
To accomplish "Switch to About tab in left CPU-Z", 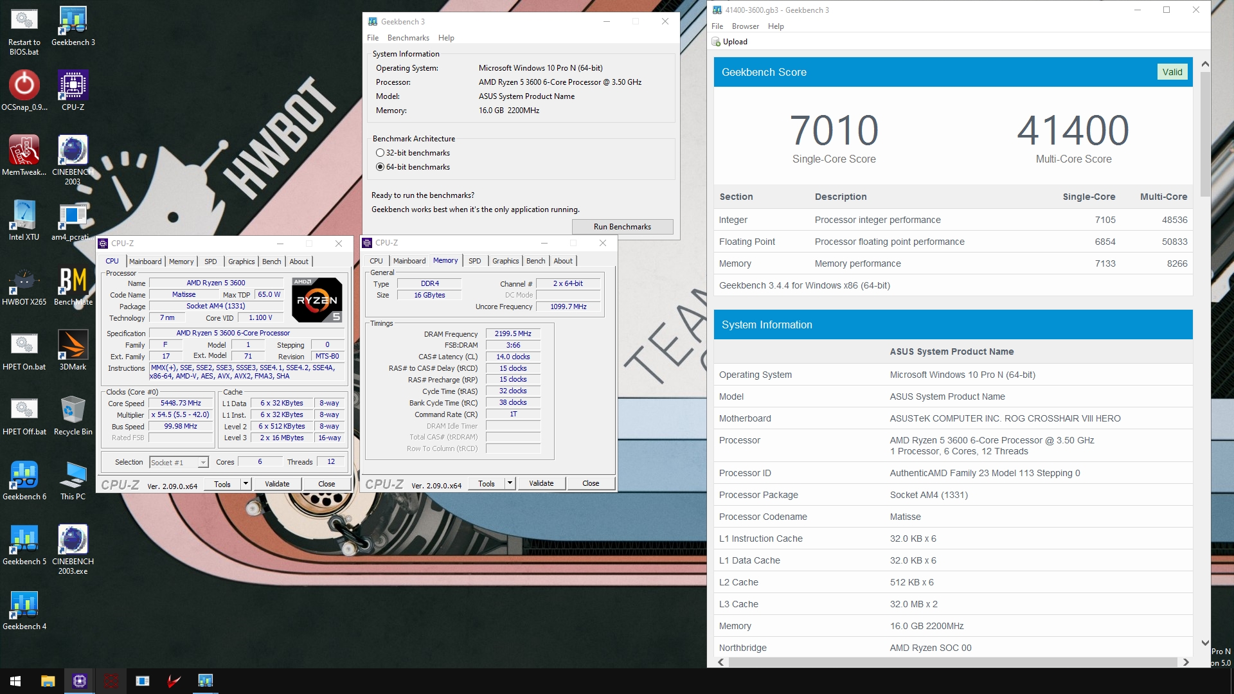I will (299, 262).
